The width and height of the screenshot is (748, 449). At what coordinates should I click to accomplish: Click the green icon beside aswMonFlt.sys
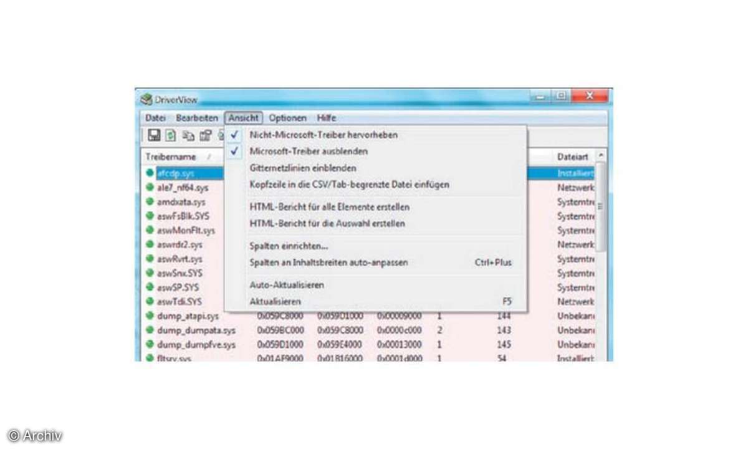pos(150,230)
